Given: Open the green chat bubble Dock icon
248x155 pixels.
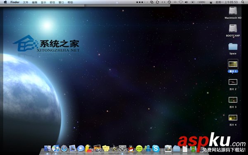Looking at the screenshot, I should pyautogui.click(x=139, y=148).
